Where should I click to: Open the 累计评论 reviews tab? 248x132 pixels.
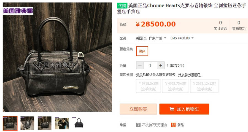pyautogui.click(x=220, y=26)
